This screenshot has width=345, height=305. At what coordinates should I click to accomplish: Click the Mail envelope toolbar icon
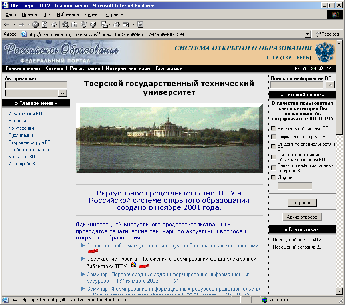click(105, 24)
